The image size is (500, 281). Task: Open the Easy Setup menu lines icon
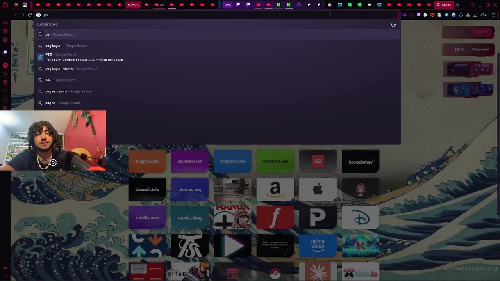494,15
